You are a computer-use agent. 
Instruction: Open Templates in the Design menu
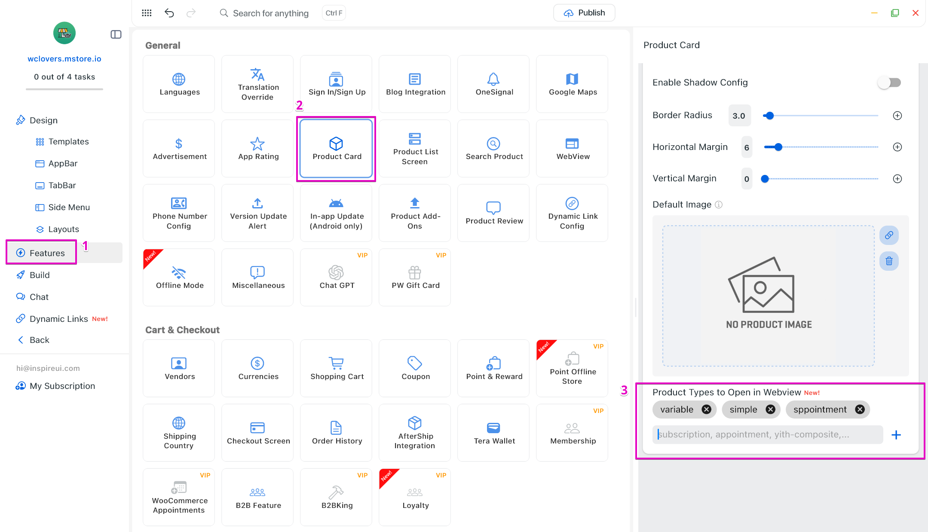(x=68, y=141)
